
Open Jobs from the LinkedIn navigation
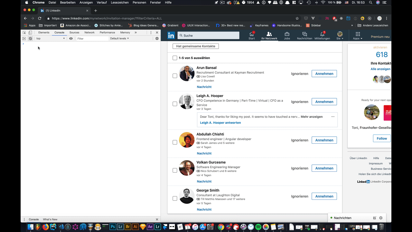click(287, 35)
